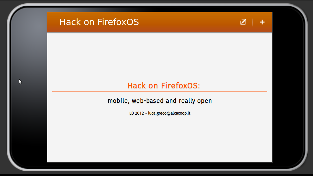The height and width of the screenshot is (176, 313).
Task: Open the luca.greco@alcacoop.it email address
Action: (x=169, y=113)
